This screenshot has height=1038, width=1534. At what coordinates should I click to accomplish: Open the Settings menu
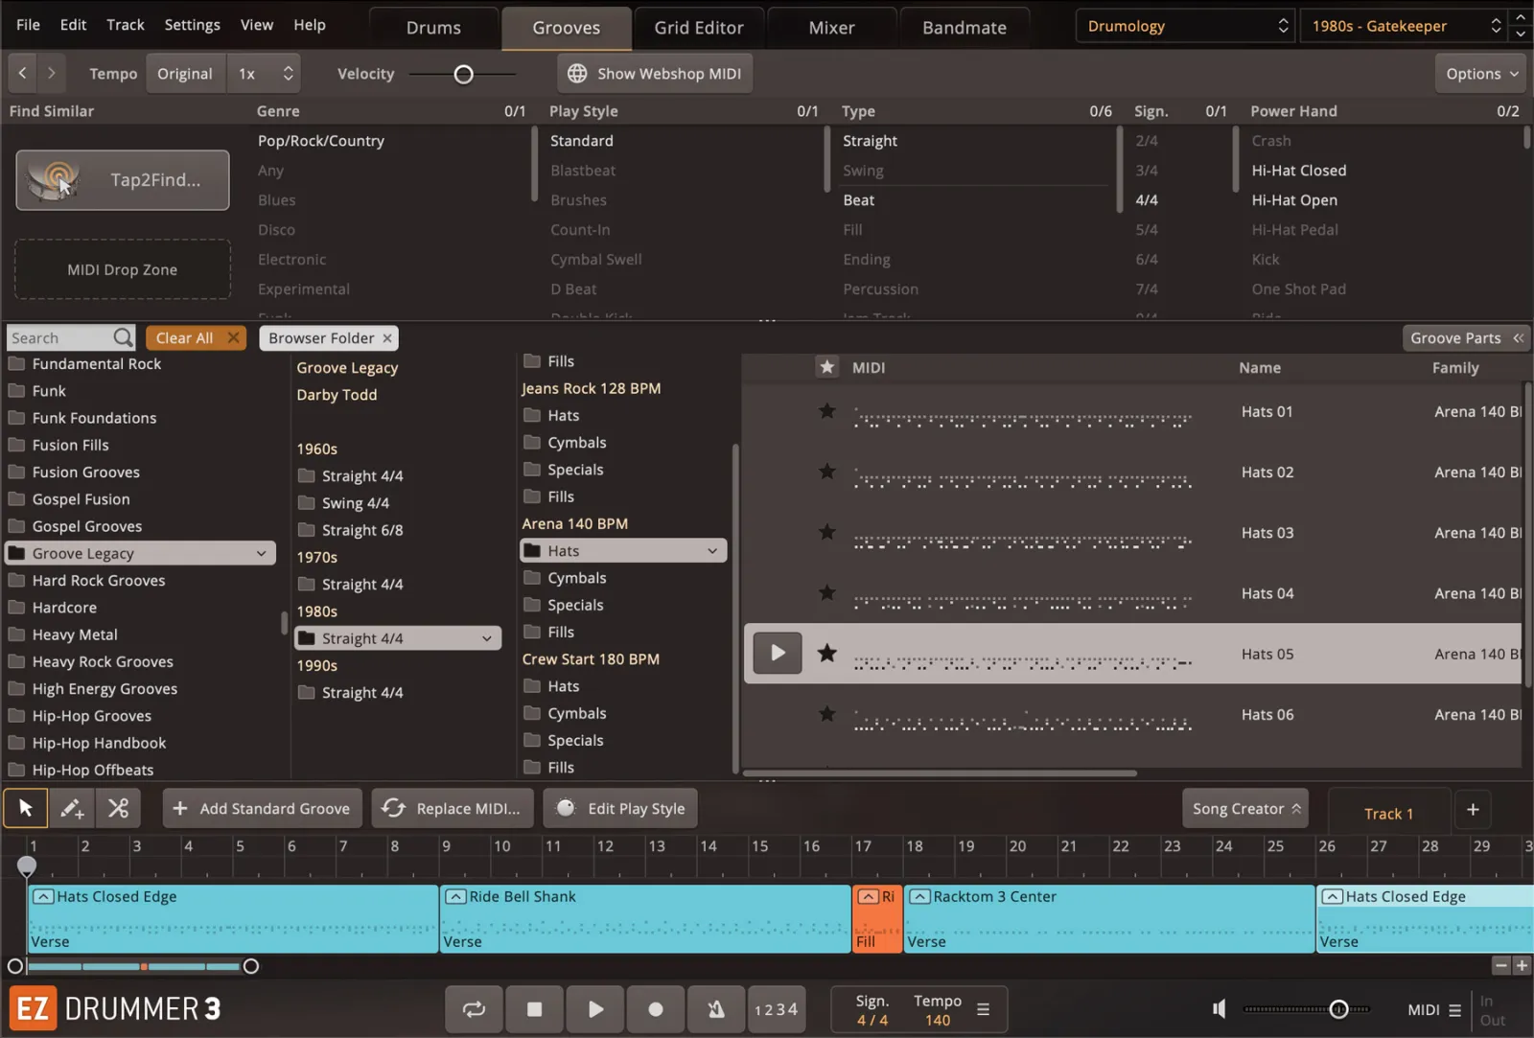[x=192, y=25]
